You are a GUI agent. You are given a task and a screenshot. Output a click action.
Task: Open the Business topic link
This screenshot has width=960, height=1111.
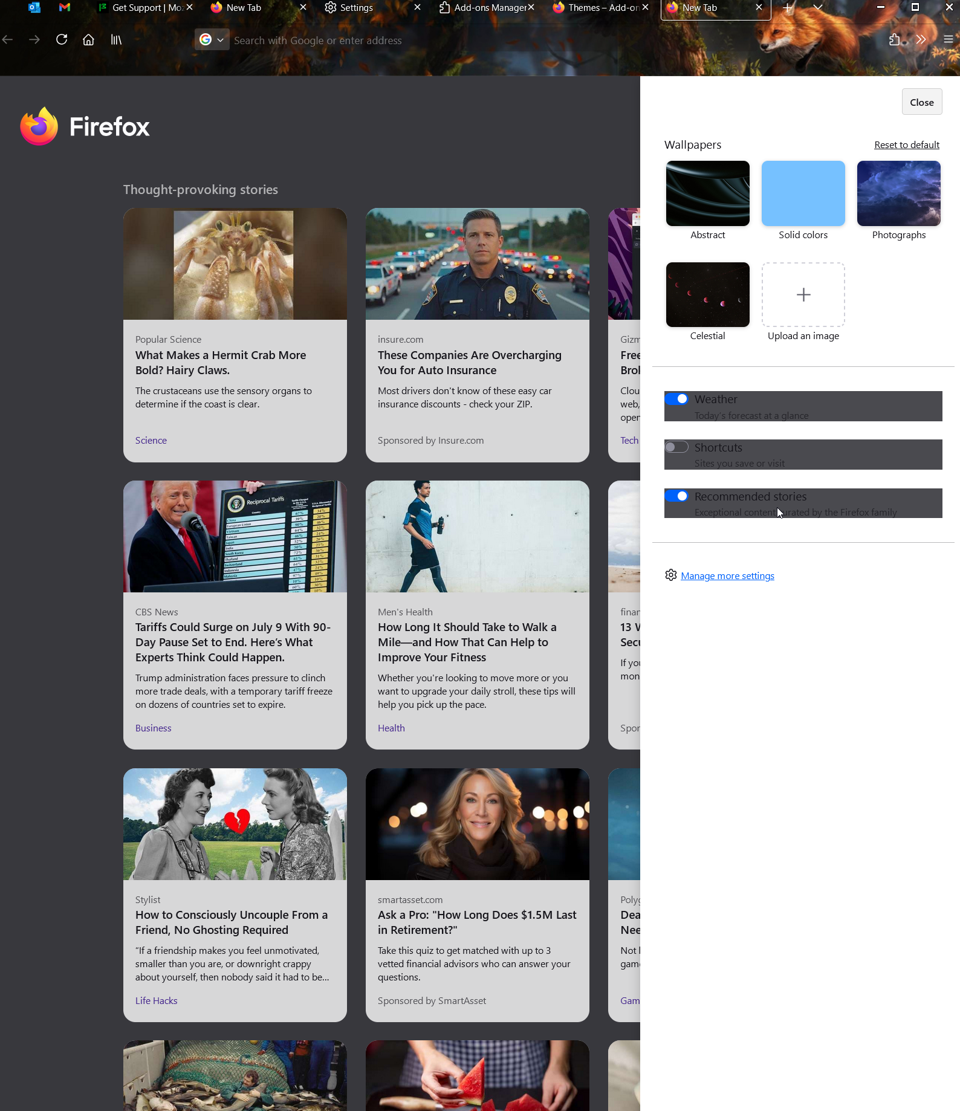154,728
